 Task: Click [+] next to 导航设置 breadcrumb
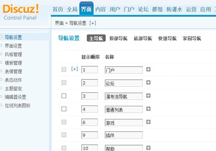[x=93, y=23]
